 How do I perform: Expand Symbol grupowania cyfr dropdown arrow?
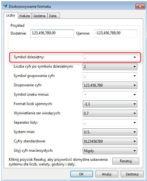(135, 76)
